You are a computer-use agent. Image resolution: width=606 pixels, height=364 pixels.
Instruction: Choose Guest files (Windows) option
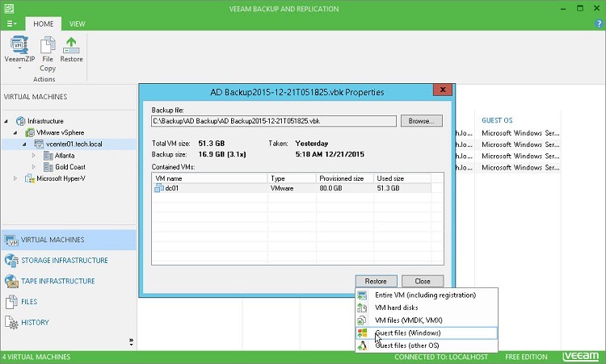(x=427, y=333)
